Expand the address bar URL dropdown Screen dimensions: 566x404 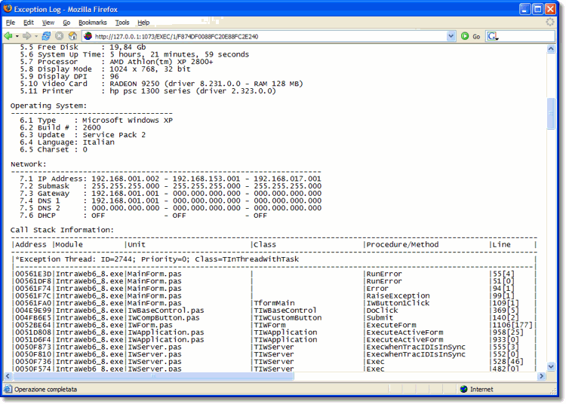point(451,36)
